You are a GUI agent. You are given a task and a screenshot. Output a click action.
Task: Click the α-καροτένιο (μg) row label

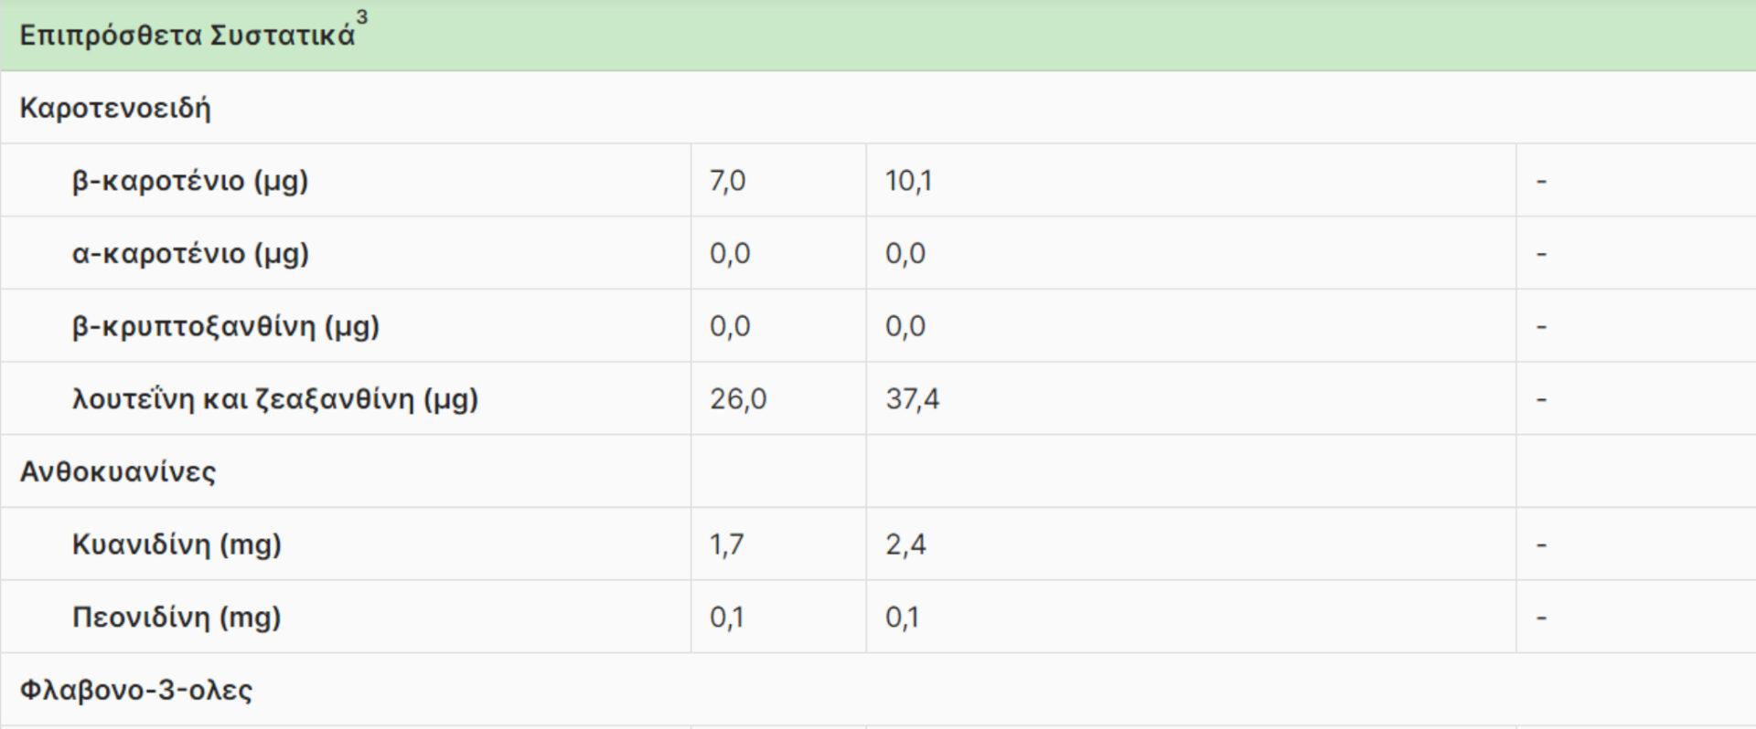click(190, 253)
